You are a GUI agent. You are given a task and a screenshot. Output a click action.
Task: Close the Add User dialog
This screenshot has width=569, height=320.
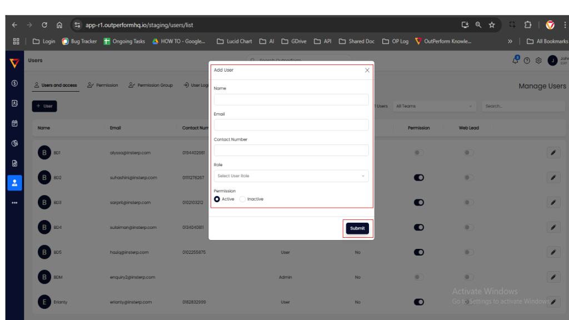[367, 71]
